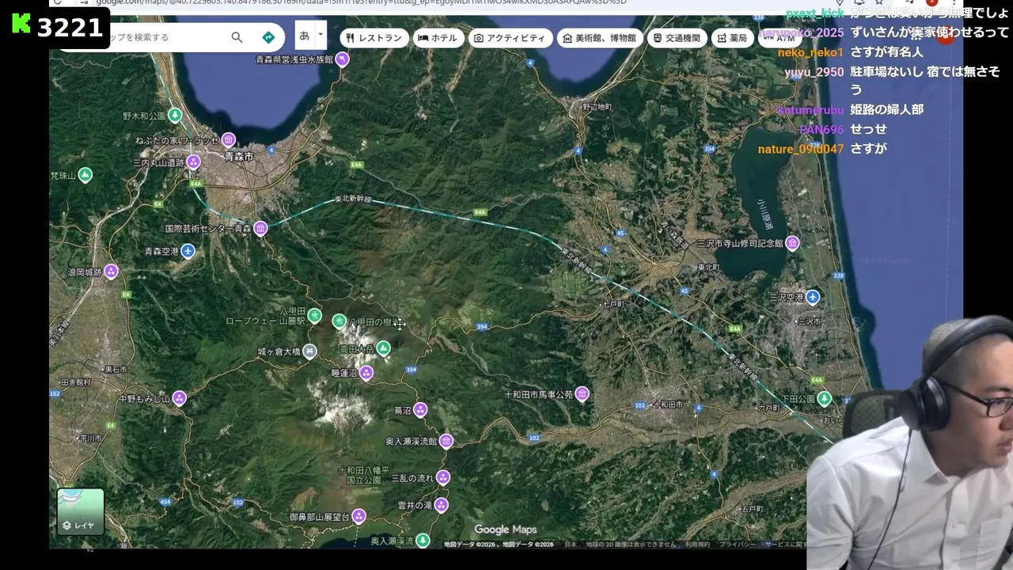Select 国際芸術センター青森 pin

click(x=260, y=229)
